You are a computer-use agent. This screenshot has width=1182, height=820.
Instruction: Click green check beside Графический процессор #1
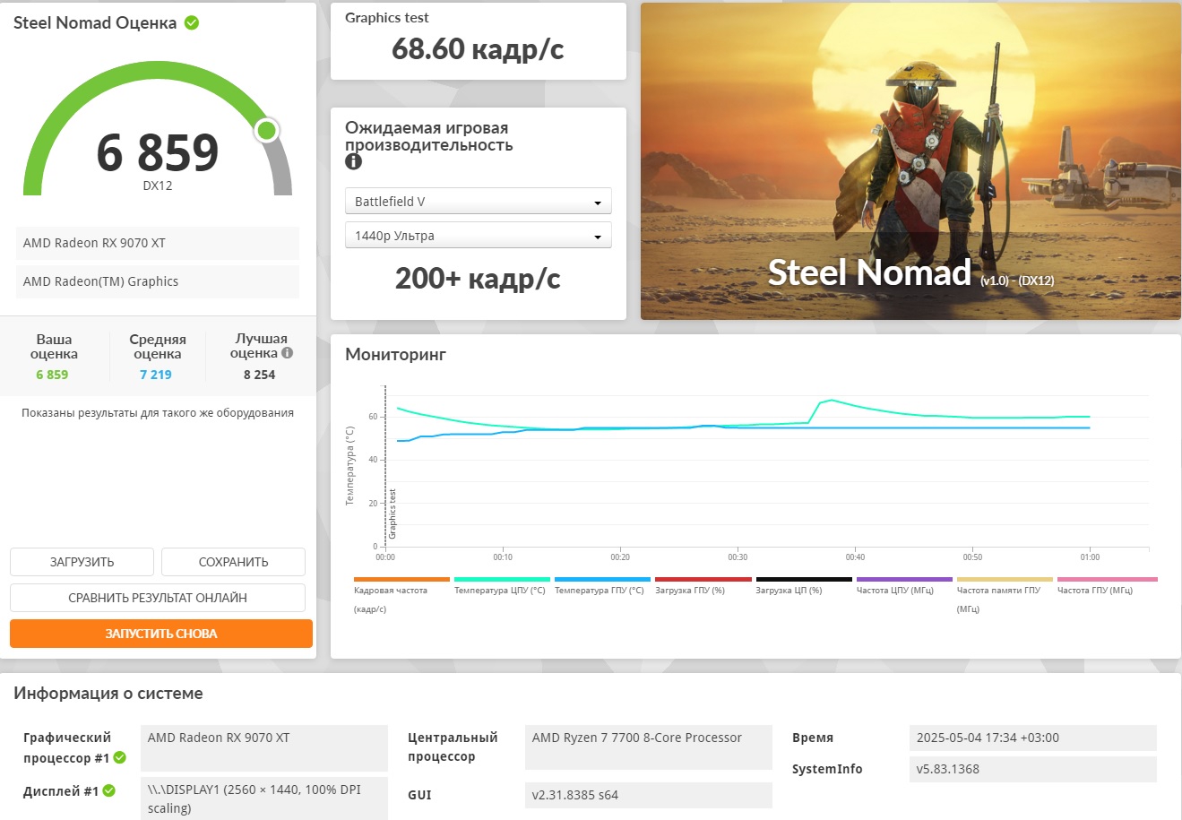click(x=120, y=757)
